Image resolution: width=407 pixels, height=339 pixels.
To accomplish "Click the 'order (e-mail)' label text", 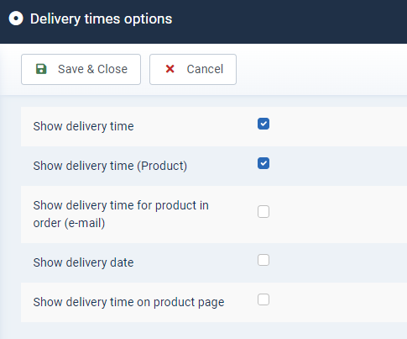I will [69, 223].
